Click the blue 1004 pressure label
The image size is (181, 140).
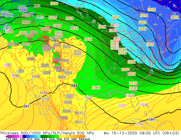coord(9,15)
